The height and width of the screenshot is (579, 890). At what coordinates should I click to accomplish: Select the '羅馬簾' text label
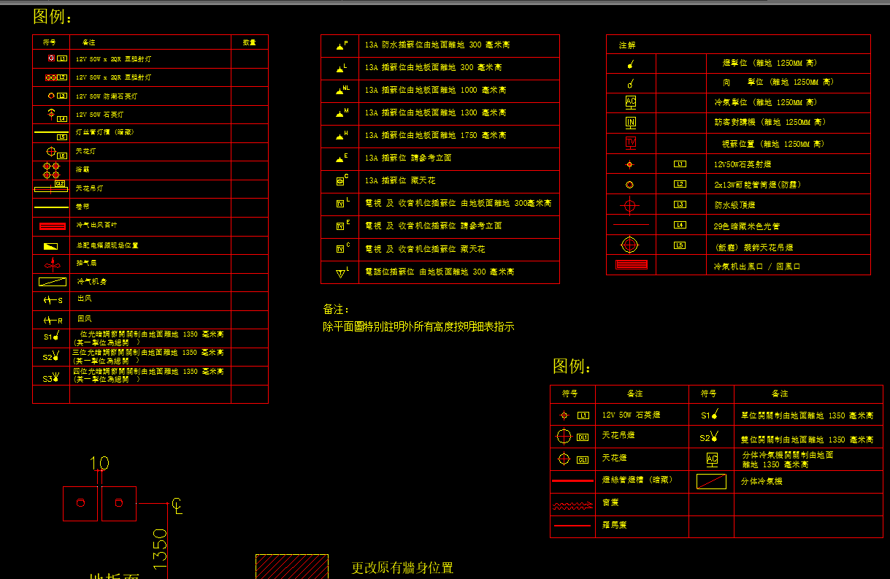(615, 525)
